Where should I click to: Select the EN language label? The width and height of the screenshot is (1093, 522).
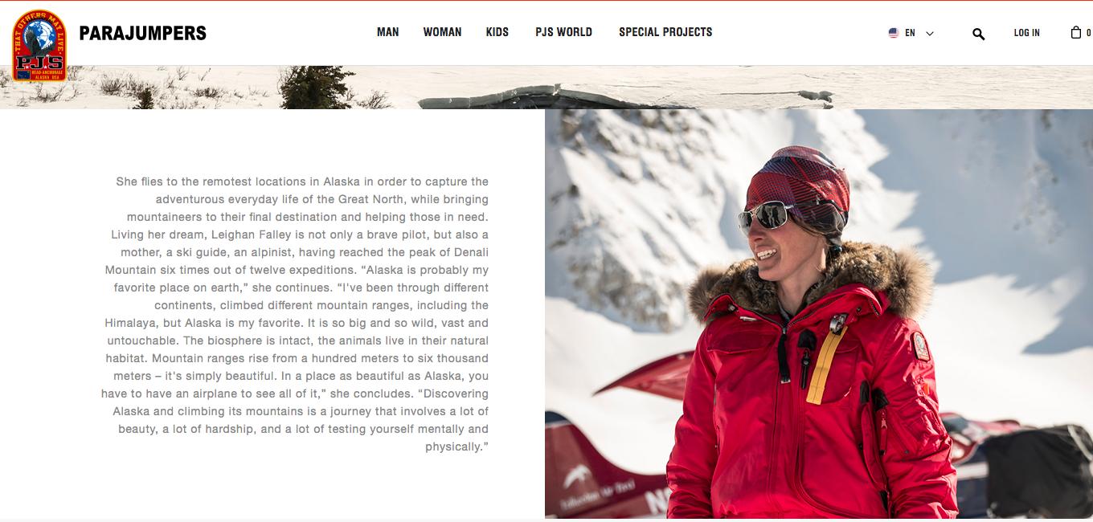click(910, 33)
